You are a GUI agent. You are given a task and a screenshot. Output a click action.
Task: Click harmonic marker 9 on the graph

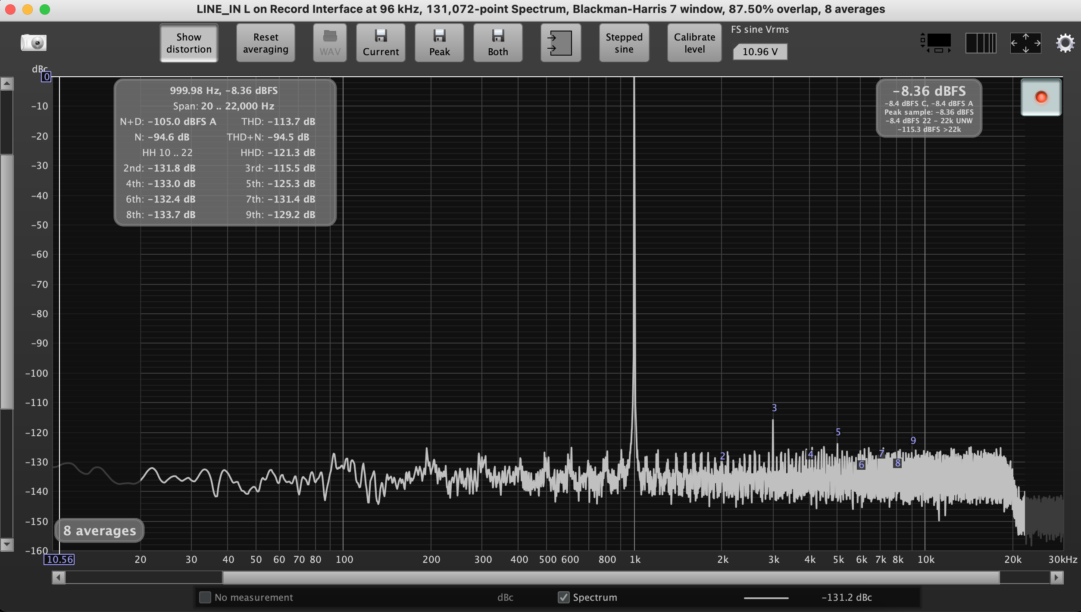coord(913,440)
